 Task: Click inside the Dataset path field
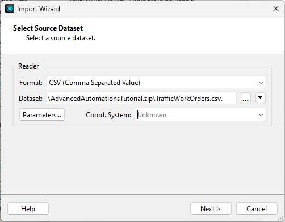click(x=141, y=98)
